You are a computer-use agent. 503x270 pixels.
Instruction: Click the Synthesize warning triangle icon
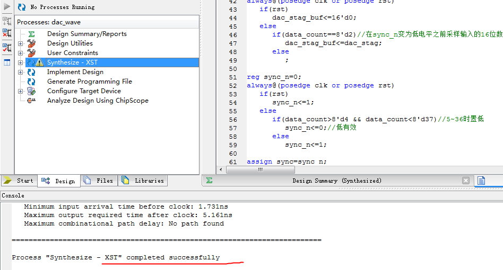point(39,62)
